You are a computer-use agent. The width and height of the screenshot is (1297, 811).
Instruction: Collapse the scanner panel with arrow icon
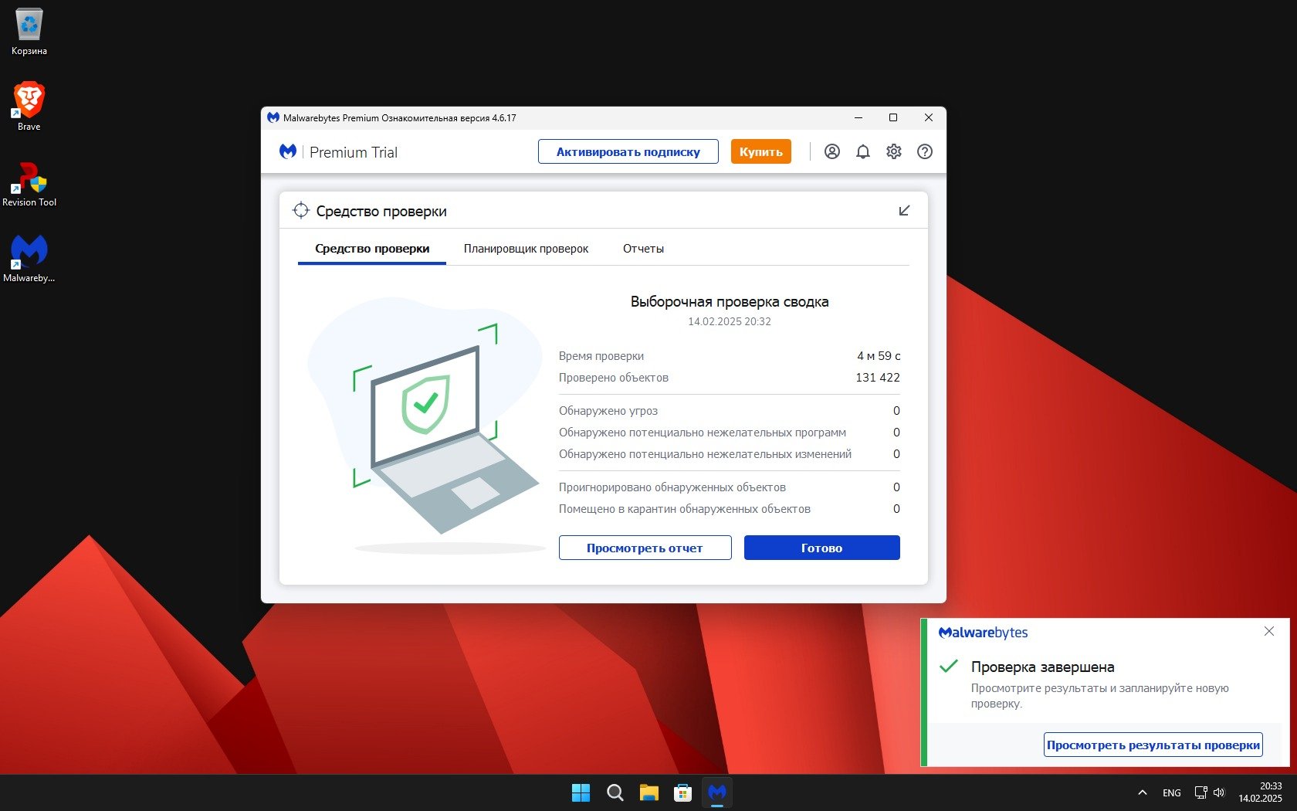point(905,211)
